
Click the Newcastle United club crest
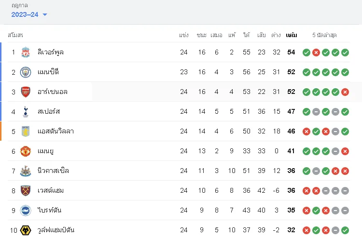coord(26,171)
